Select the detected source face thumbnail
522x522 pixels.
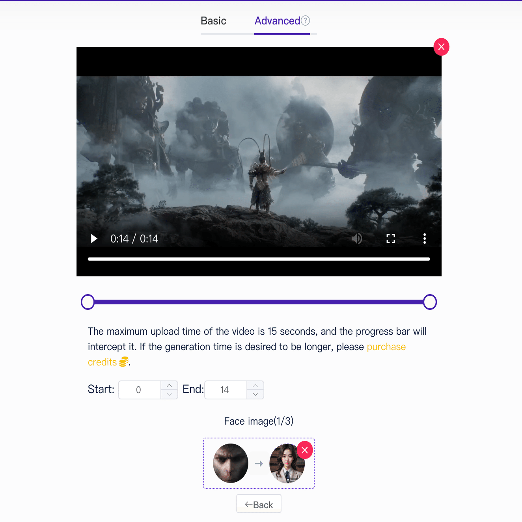click(x=231, y=463)
